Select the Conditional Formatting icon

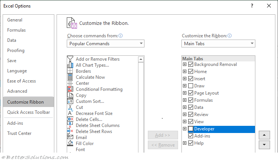(70, 89)
